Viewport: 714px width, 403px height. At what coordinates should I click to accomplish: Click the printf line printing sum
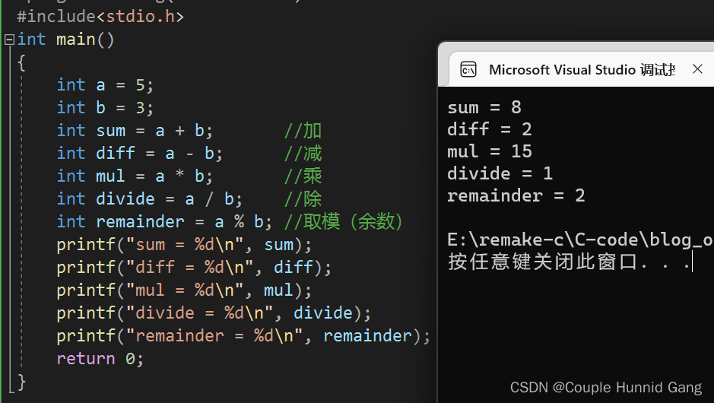(x=185, y=245)
